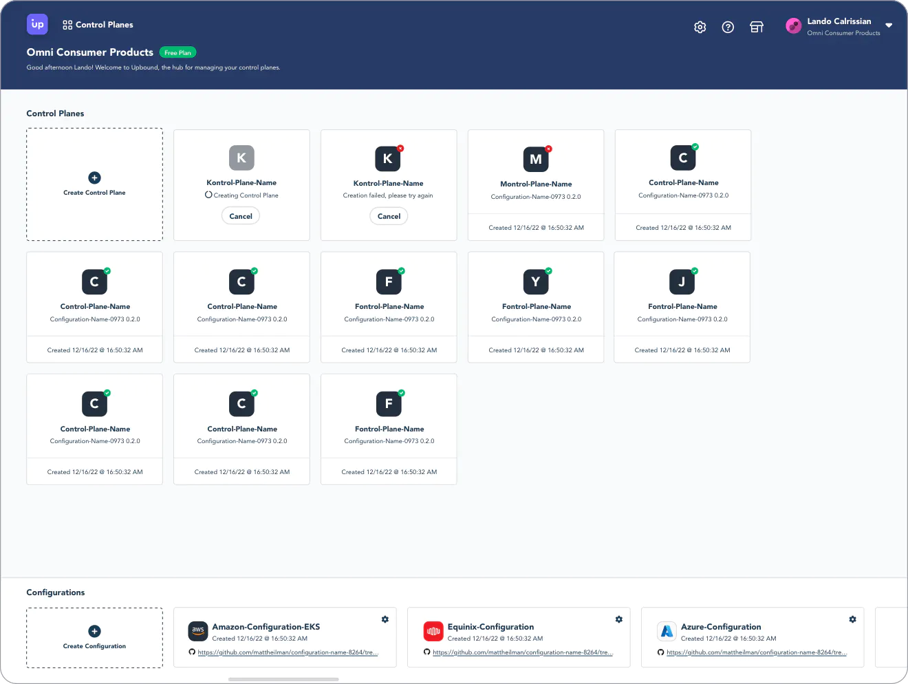This screenshot has width=908, height=684.
Task: Click Lando Calrissian's profile avatar
Action: click(x=794, y=26)
